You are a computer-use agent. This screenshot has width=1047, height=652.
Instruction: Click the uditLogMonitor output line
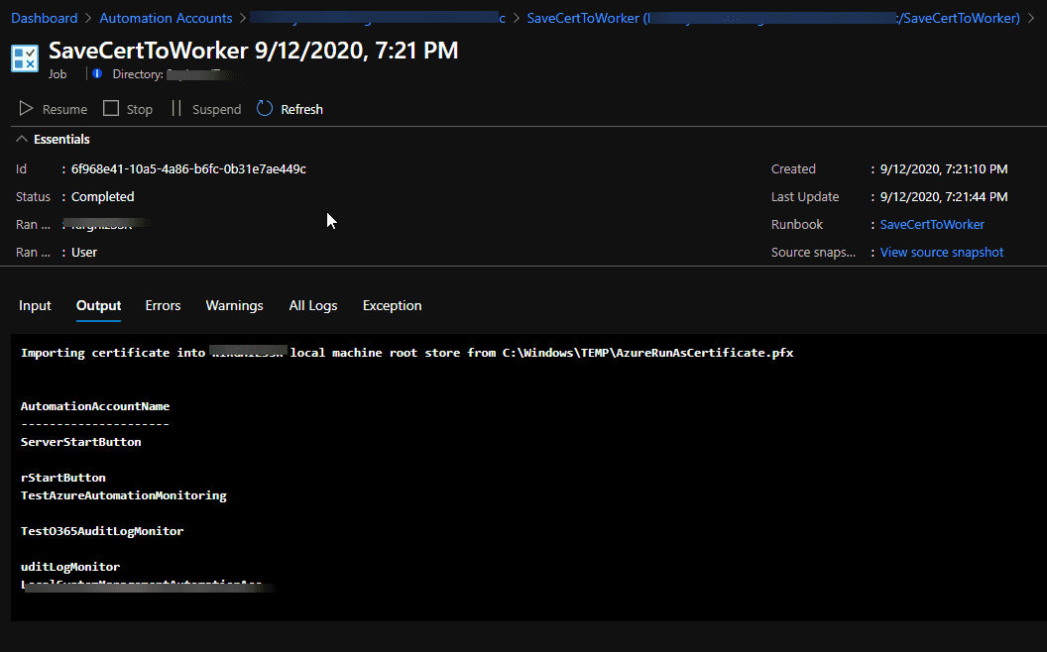70,567
